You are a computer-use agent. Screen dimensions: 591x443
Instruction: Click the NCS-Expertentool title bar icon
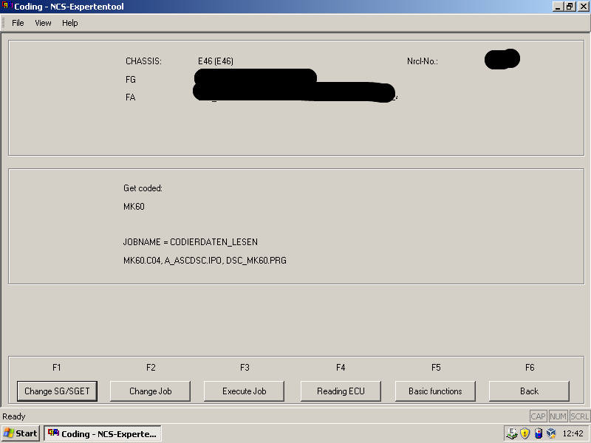(7, 6)
